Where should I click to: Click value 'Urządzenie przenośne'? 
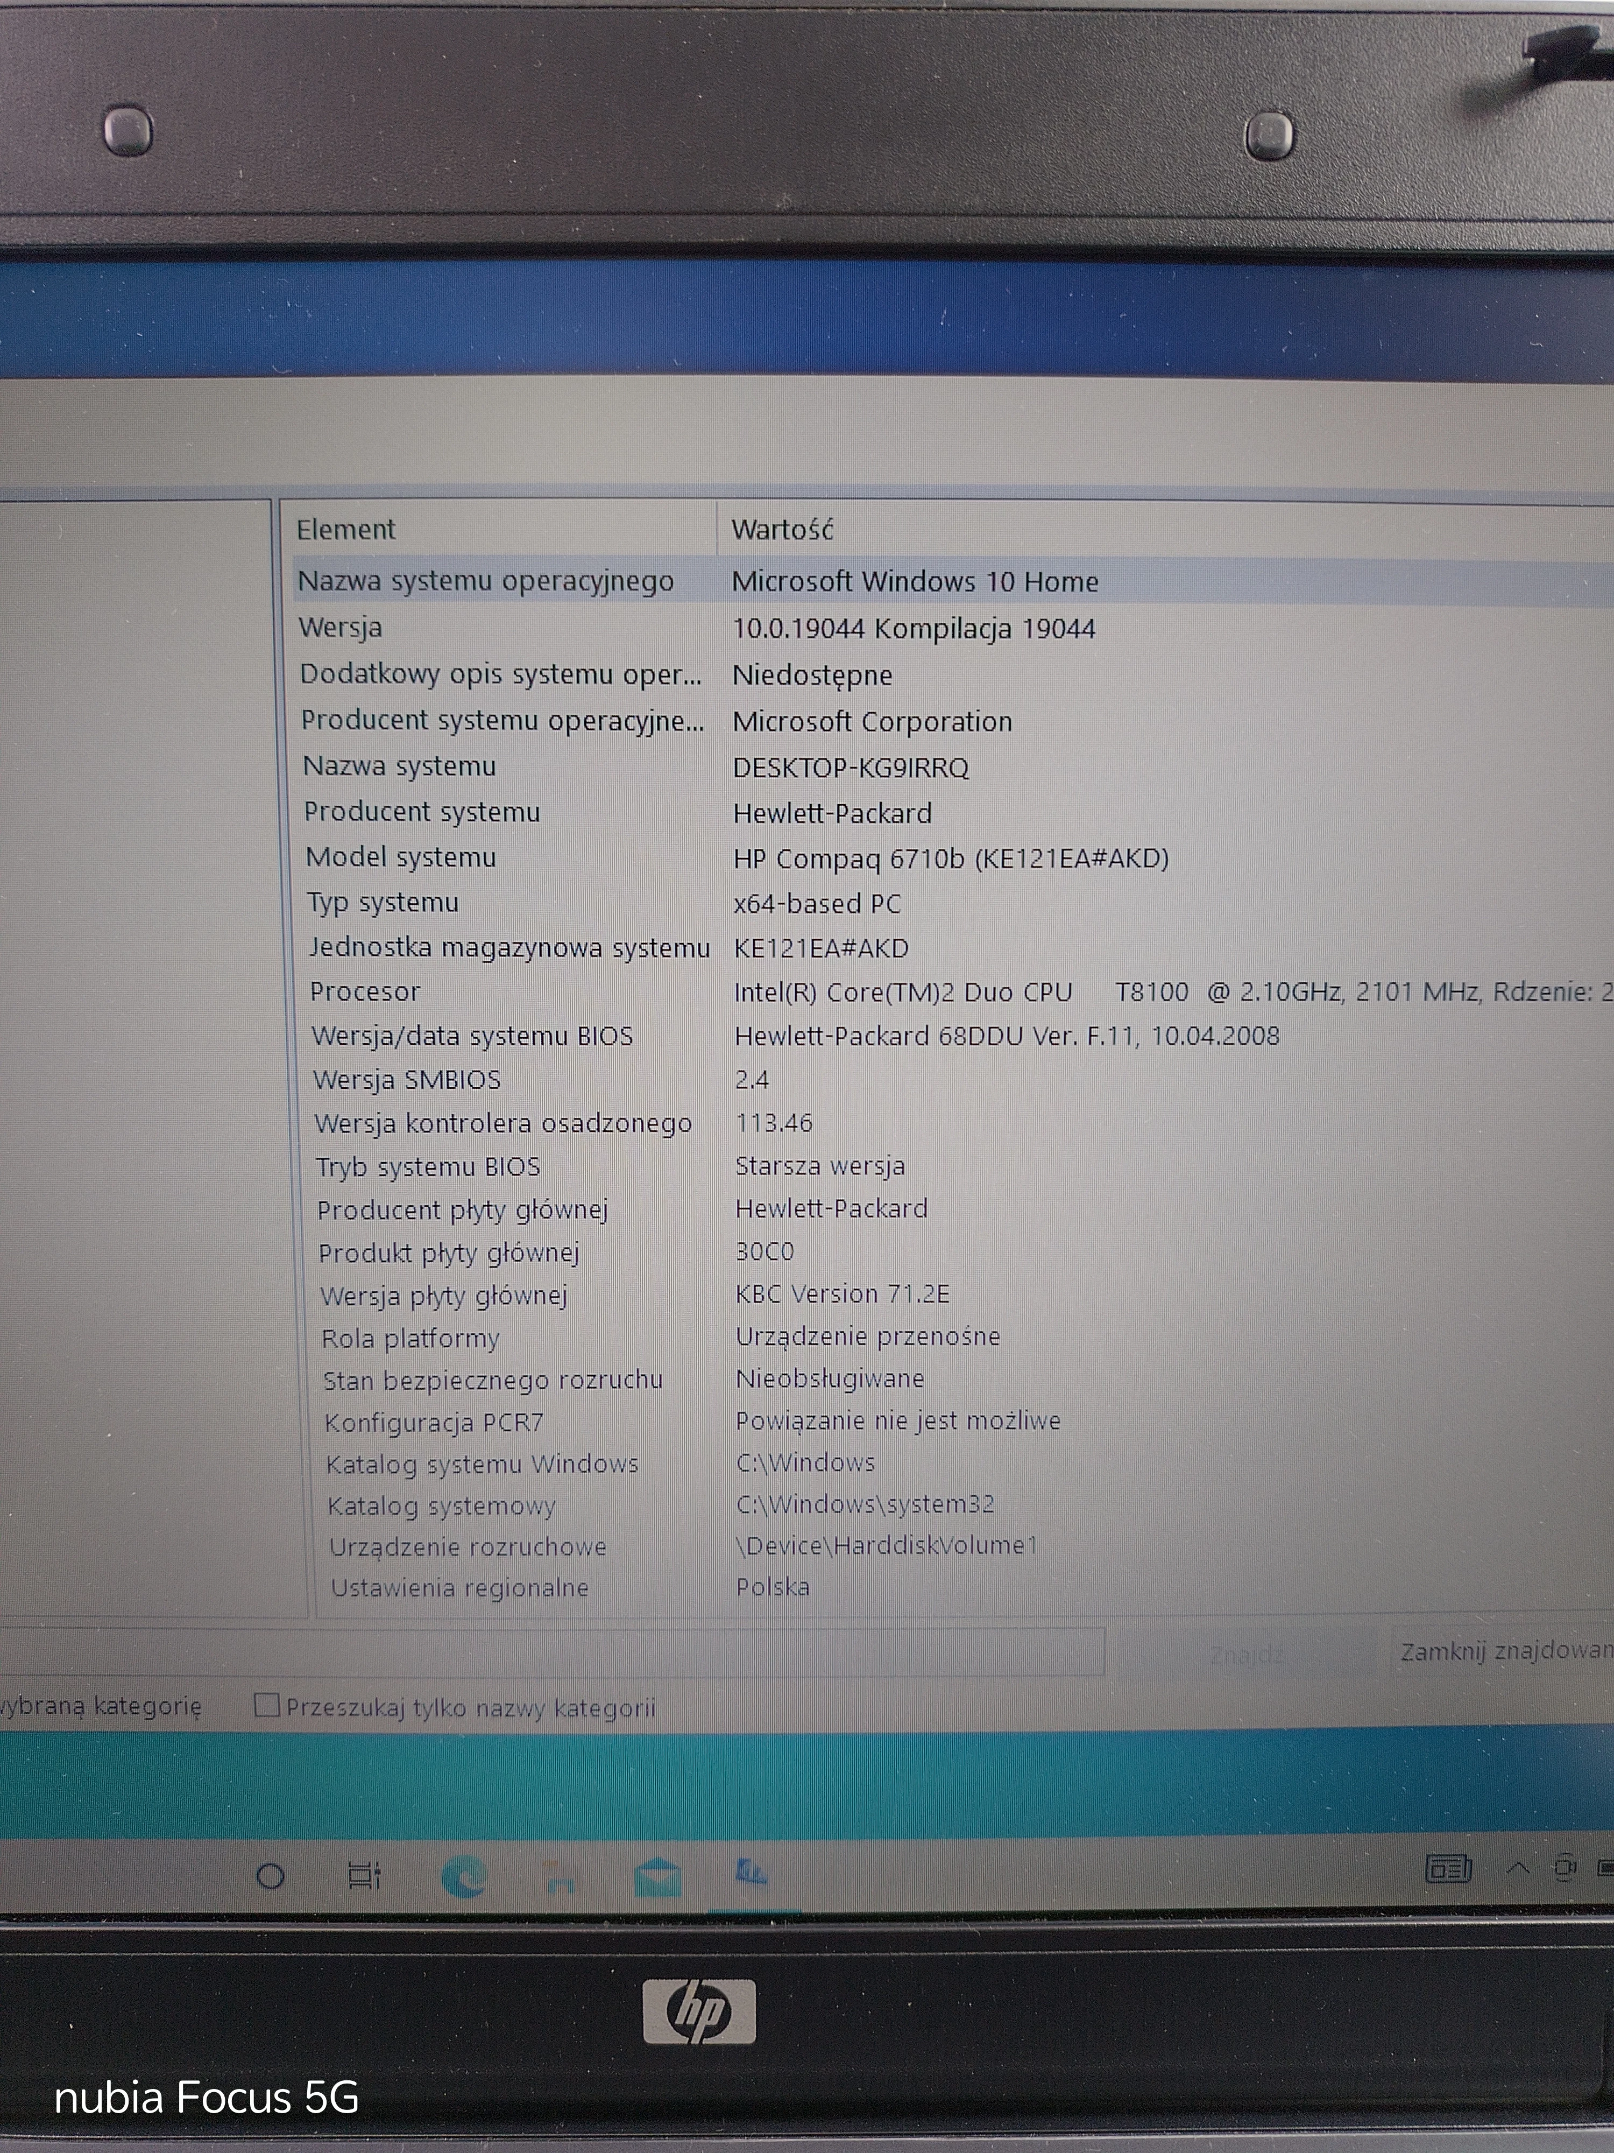pyautogui.click(x=868, y=1336)
